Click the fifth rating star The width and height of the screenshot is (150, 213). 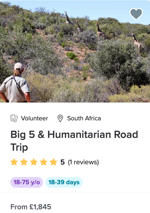[53, 162]
